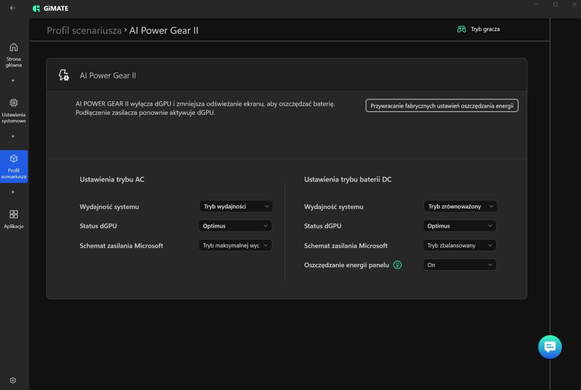Open DC Tryb zrównoważony performance dropdown

[460, 206]
